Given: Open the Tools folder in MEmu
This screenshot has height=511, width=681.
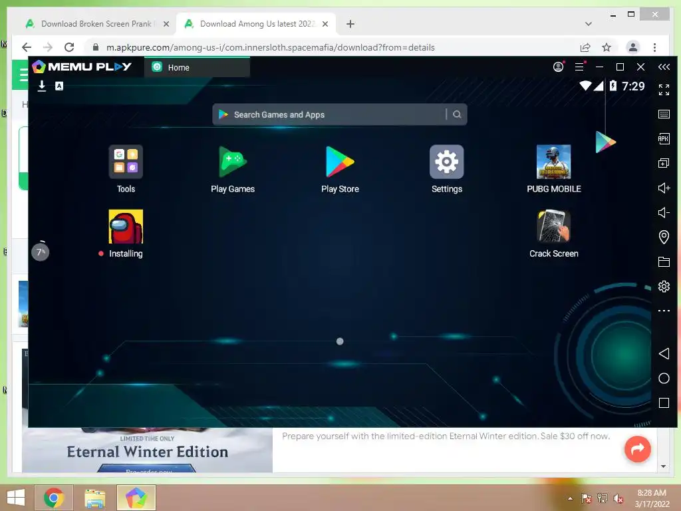Looking at the screenshot, I should click(x=126, y=162).
